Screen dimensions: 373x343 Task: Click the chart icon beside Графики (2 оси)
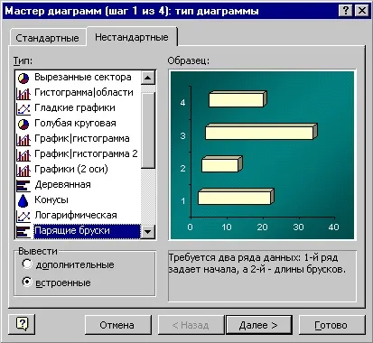pyautogui.click(x=23, y=170)
